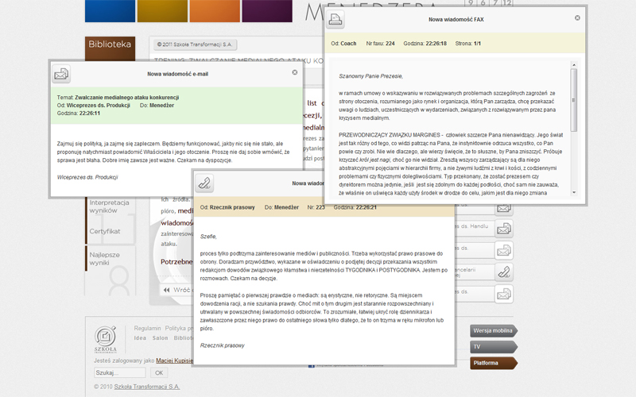
Task: Click the Szukaj search input field
Action: [x=120, y=372]
